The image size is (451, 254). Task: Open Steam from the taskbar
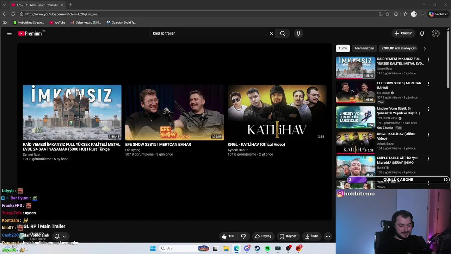257,248
